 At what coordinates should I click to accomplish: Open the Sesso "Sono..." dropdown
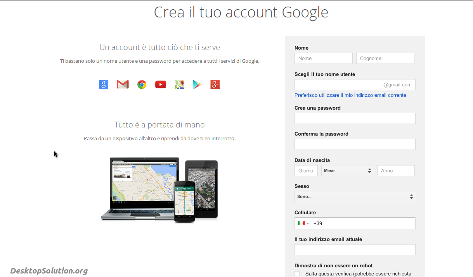click(x=355, y=196)
